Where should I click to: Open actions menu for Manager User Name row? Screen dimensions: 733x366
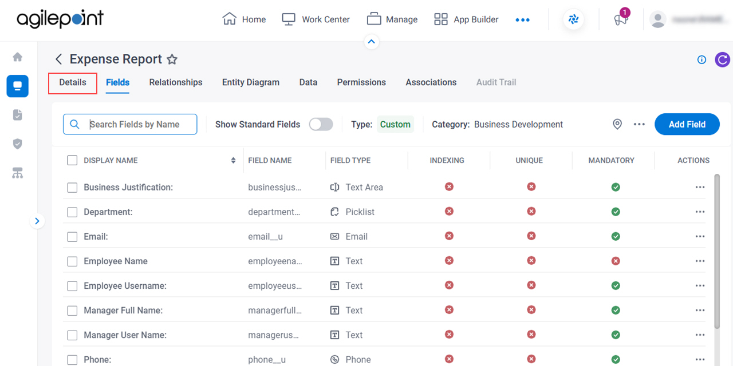(700, 335)
